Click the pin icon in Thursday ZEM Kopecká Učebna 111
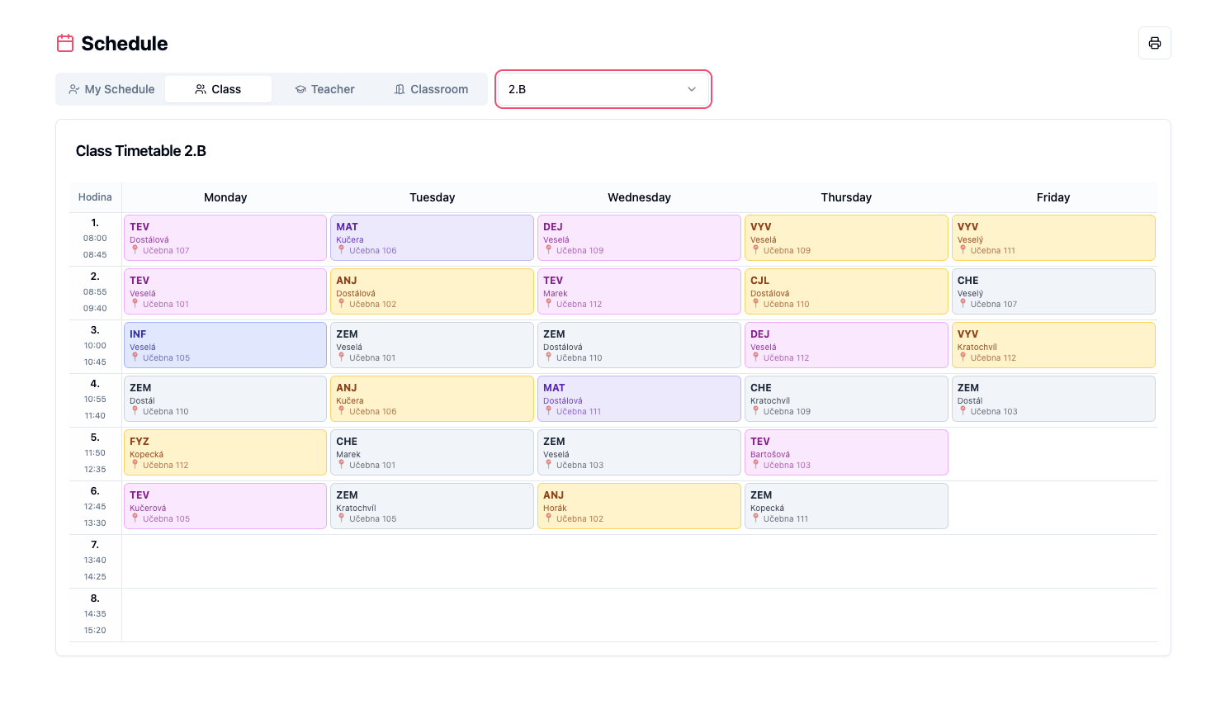This screenshot has height=705, width=1211. tap(755, 518)
